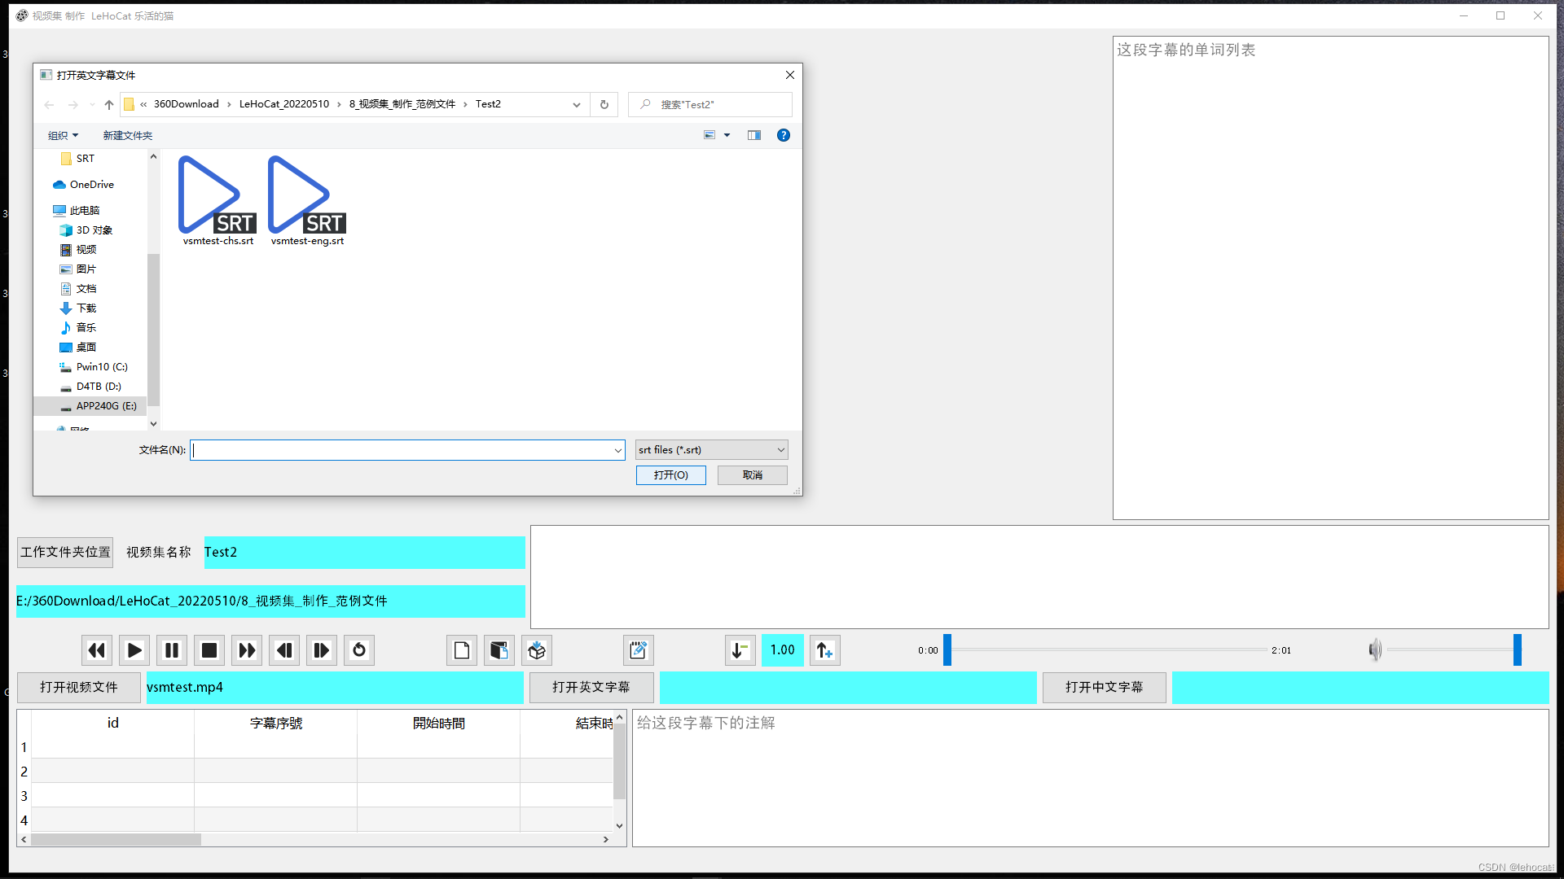
Task: Click the video position slider handle
Action: (947, 650)
